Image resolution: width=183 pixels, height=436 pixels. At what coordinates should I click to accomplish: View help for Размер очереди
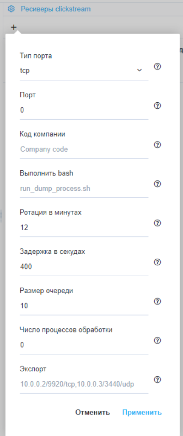point(157,301)
